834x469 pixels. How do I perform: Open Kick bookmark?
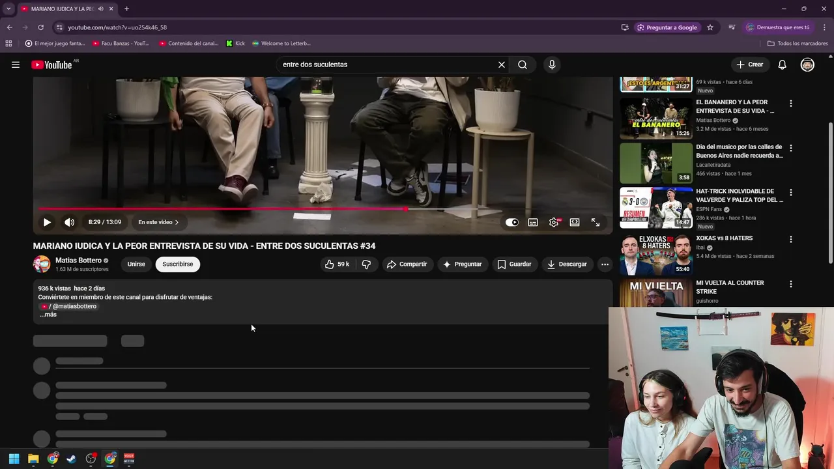[x=235, y=44]
